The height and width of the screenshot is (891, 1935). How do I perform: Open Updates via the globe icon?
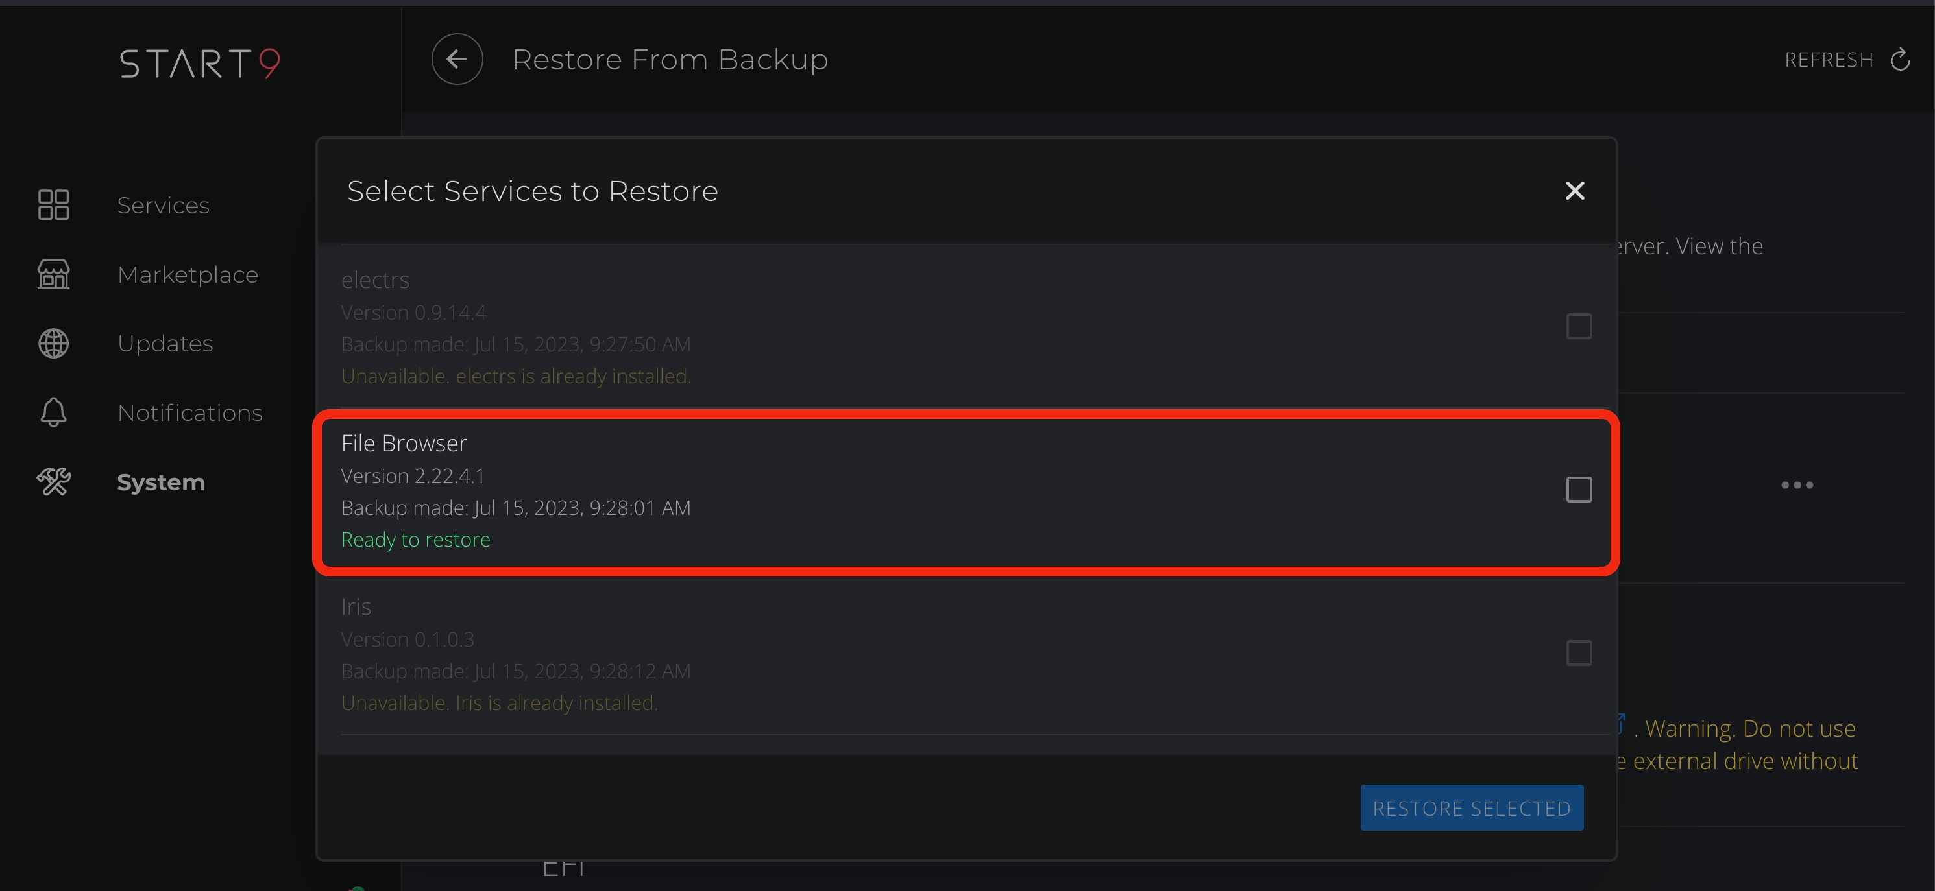tap(53, 343)
